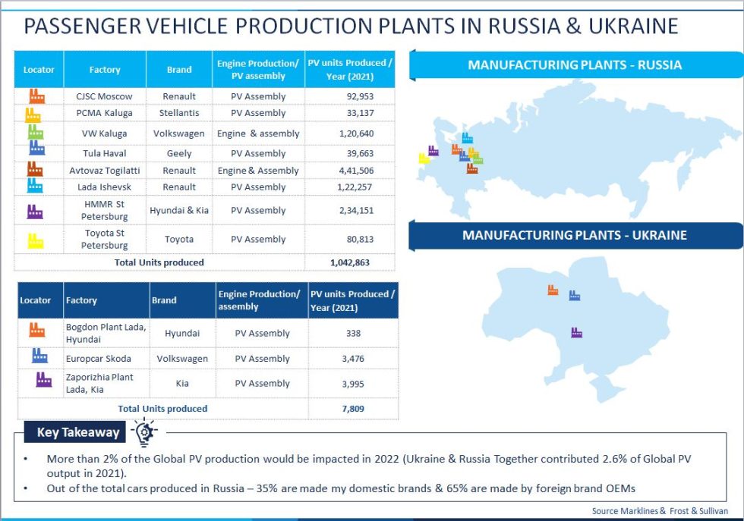
Task: Select the yellow marker on the Russia map
Action: [426, 158]
